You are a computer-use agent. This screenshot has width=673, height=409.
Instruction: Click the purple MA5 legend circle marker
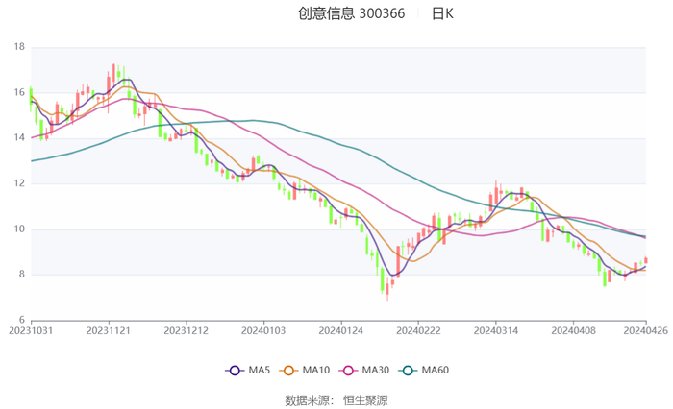coord(233,370)
